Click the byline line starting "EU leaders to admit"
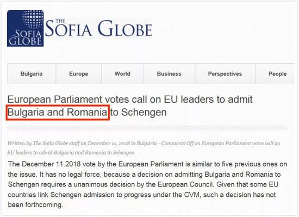Screen dimensions: 299x217 [x=71, y=153]
